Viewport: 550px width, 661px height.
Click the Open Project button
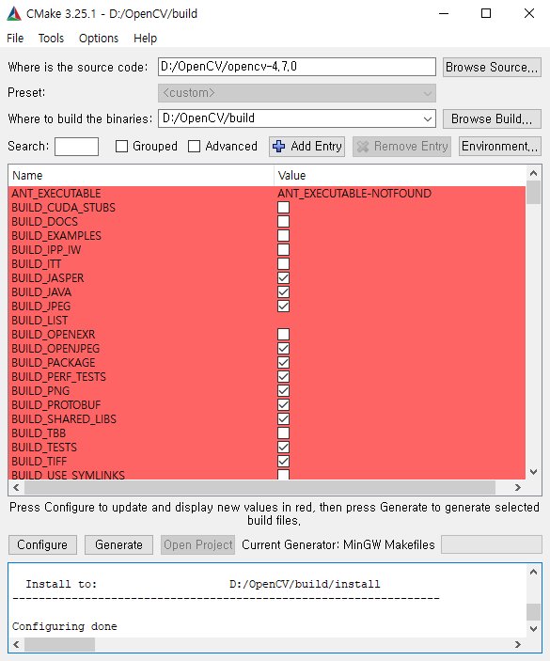tap(197, 544)
